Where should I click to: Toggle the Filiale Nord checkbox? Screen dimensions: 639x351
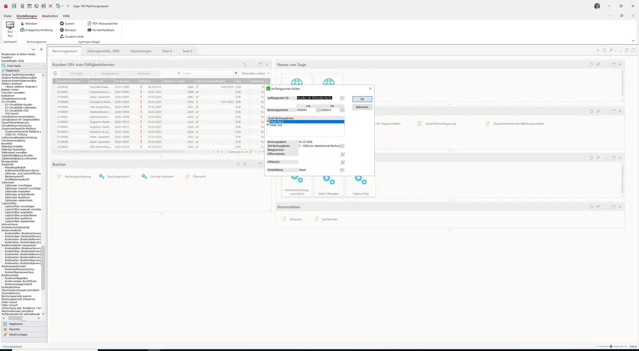pyautogui.click(x=268, y=122)
